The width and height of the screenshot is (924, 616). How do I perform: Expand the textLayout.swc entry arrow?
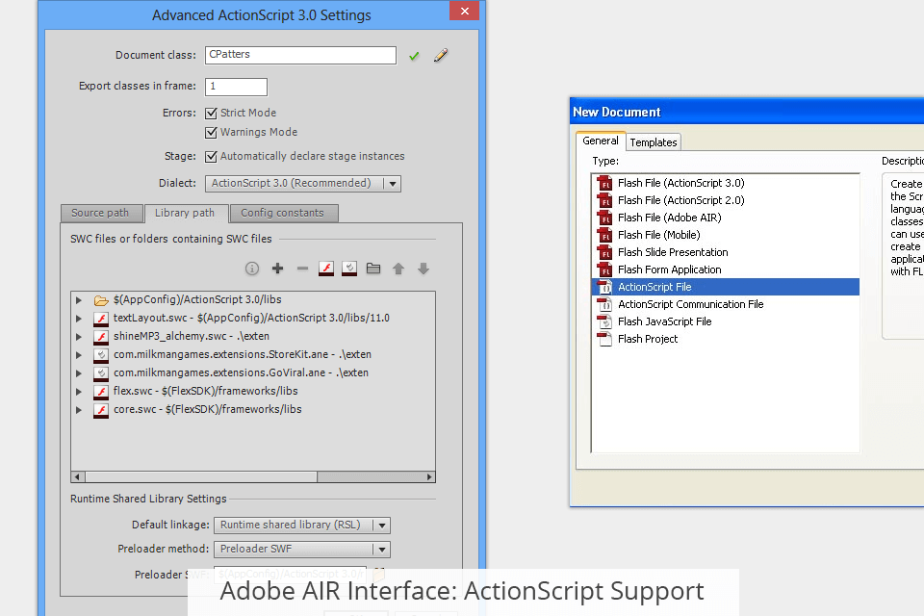[79, 319]
